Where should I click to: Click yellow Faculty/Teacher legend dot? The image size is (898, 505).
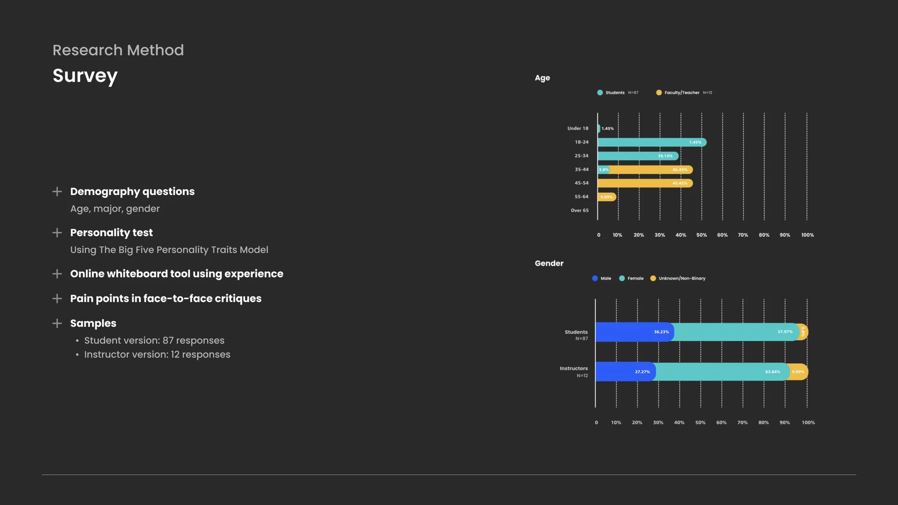pos(659,93)
